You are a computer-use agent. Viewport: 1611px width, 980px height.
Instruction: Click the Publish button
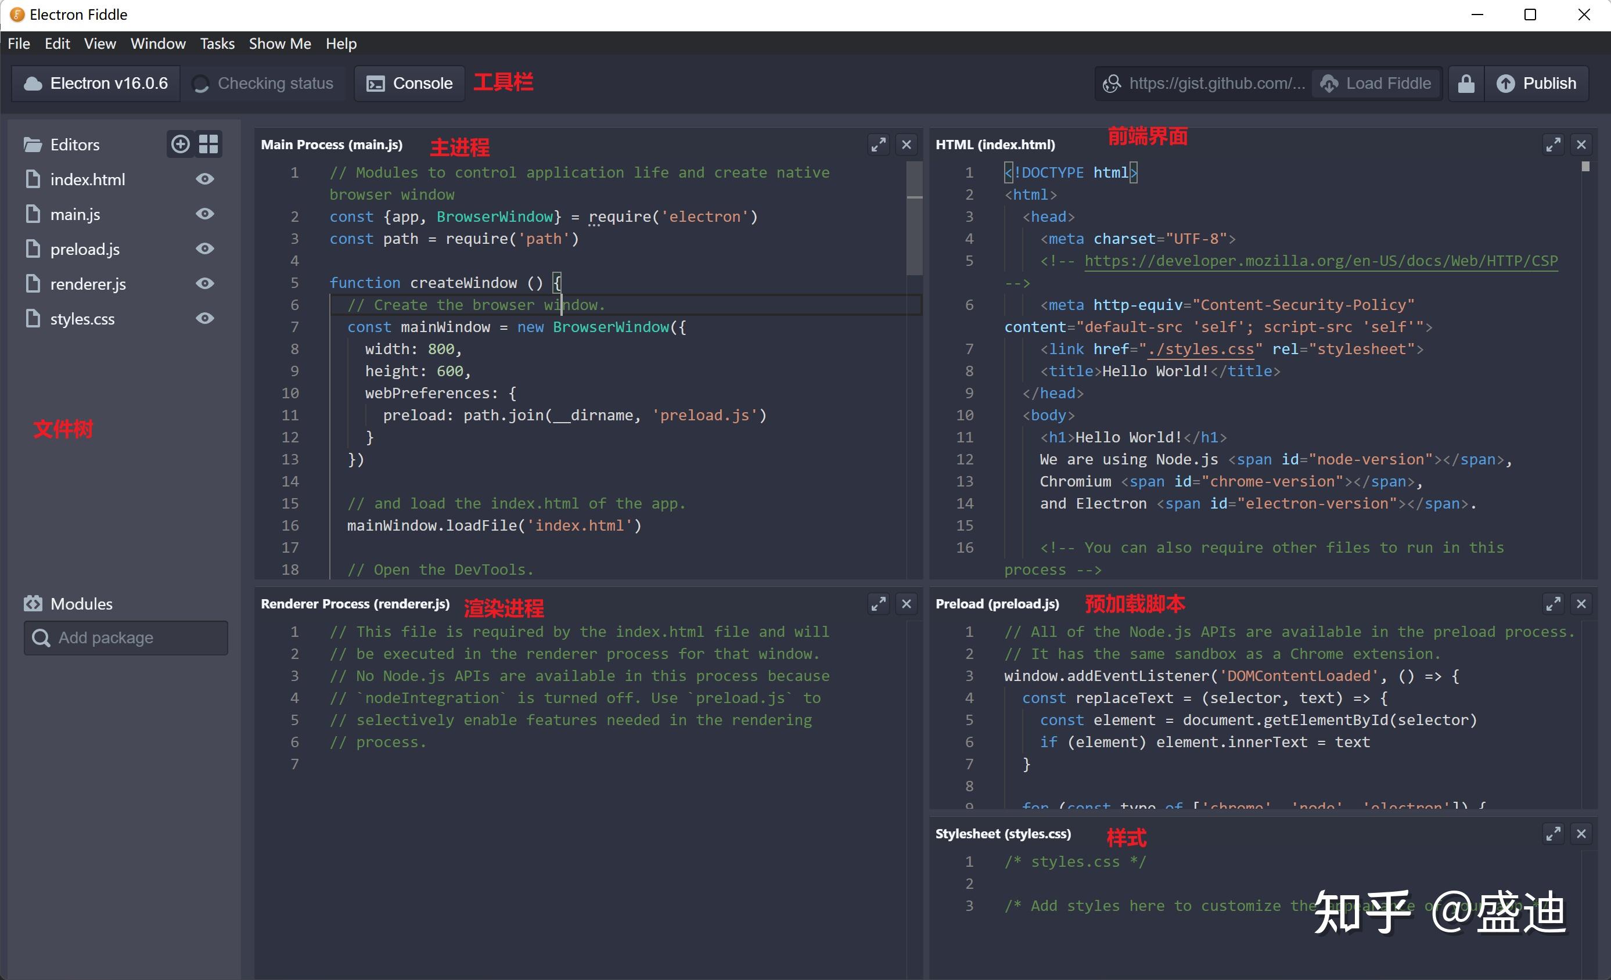(1537, 84)
